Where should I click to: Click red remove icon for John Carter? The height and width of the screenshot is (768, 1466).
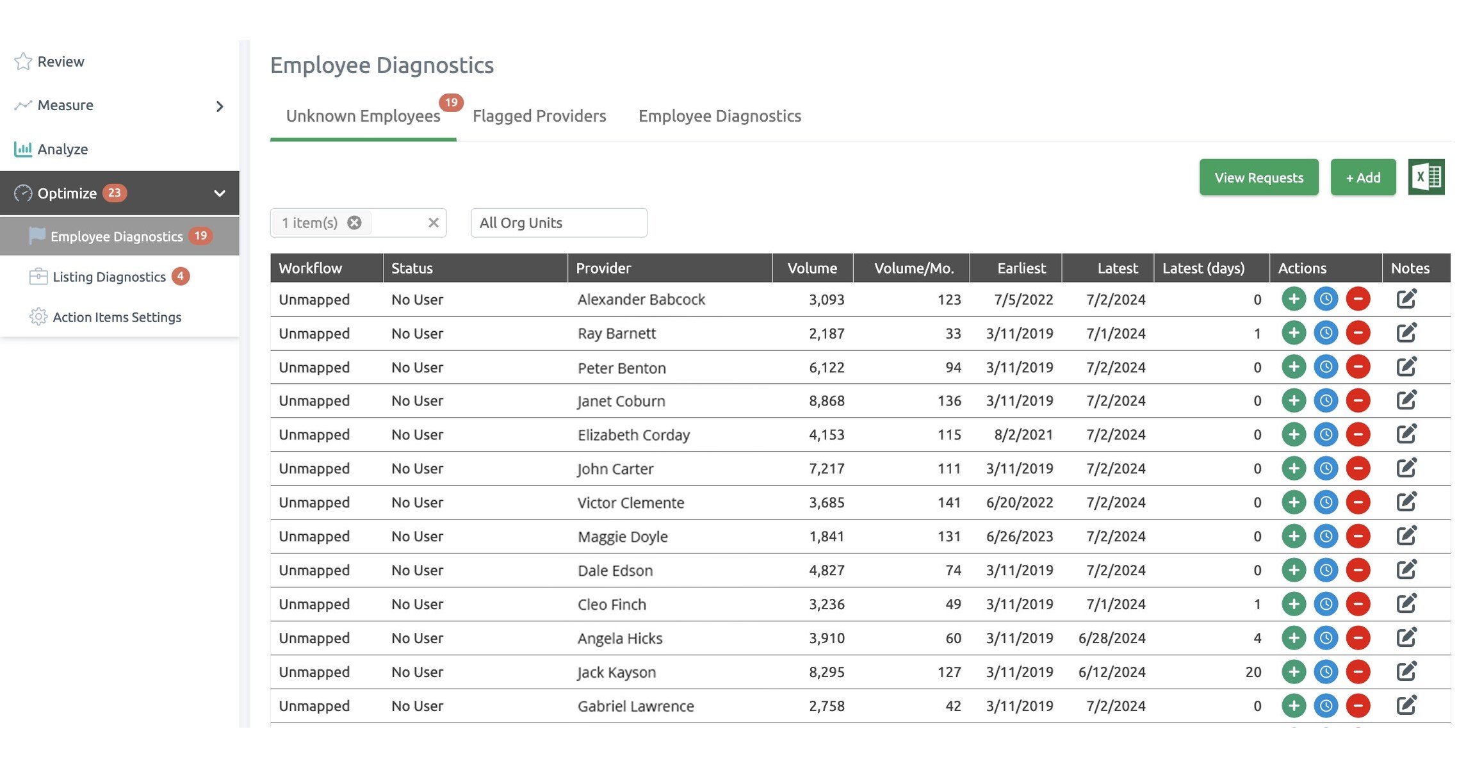(1358, 469)
